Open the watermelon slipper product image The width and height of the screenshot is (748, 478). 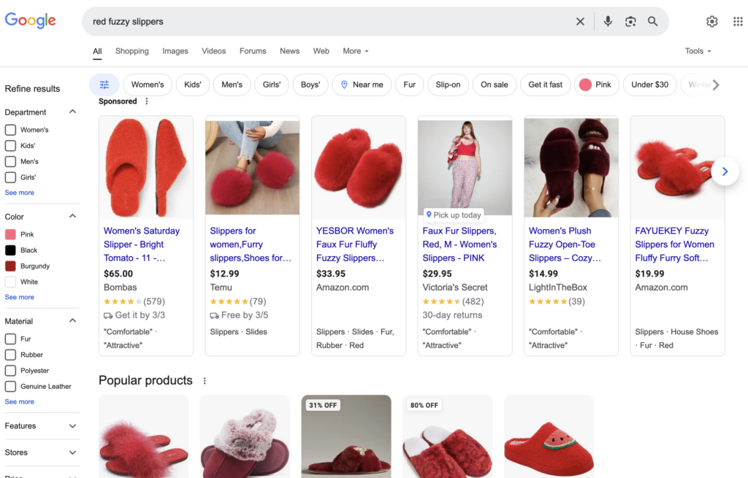pos(549,436)
